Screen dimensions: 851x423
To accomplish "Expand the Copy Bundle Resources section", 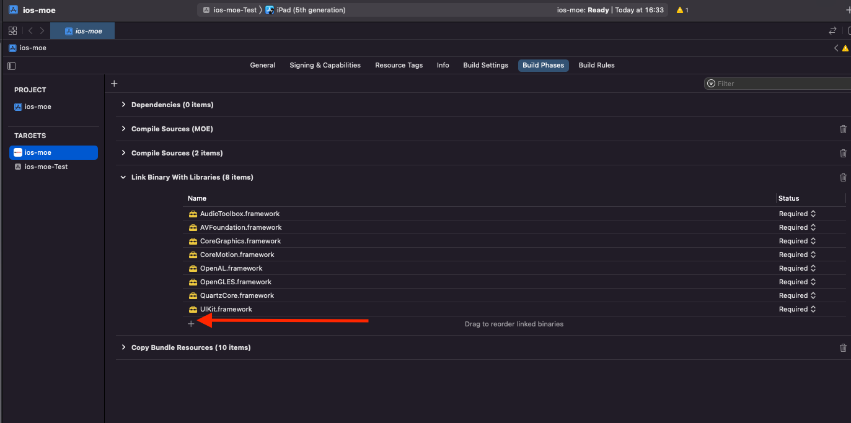I will tap(123, 347).
